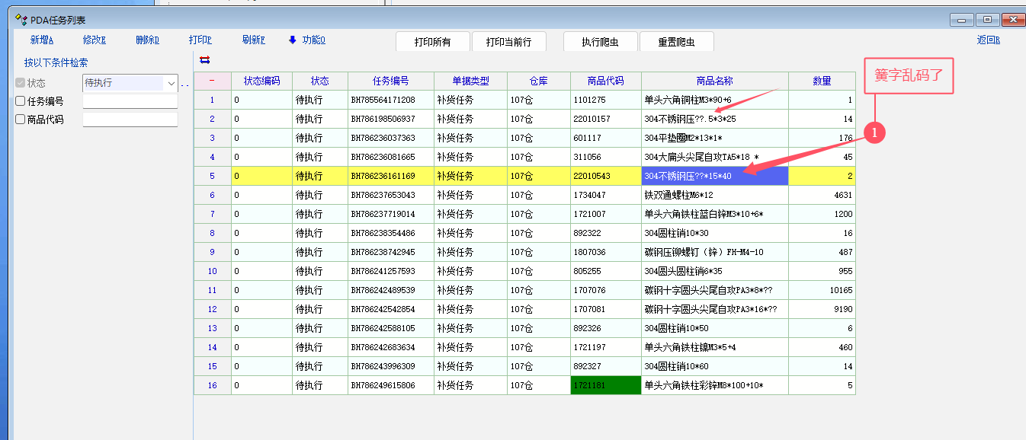The height and width of the screenshot is (440, 1026).
Task: Toggle the 任务编号 filter checkbox
Action: tap(21, 101)
